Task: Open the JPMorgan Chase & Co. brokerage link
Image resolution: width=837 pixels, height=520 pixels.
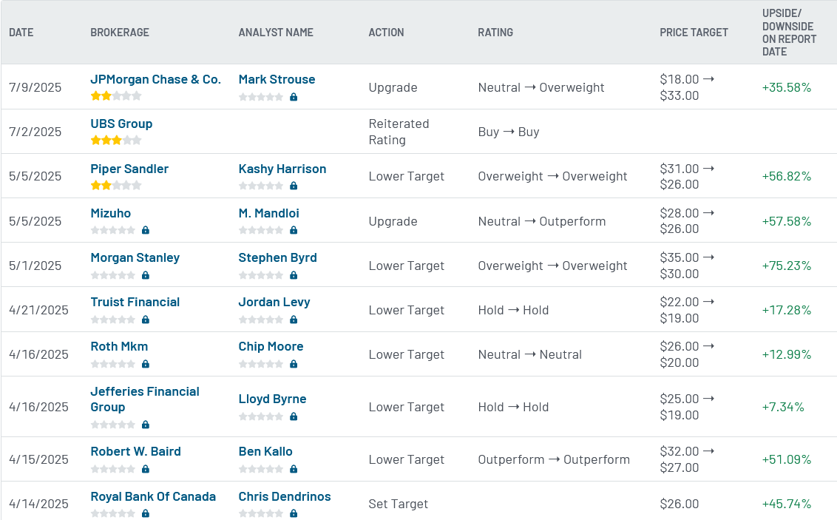Action: [x=155, y=80]
